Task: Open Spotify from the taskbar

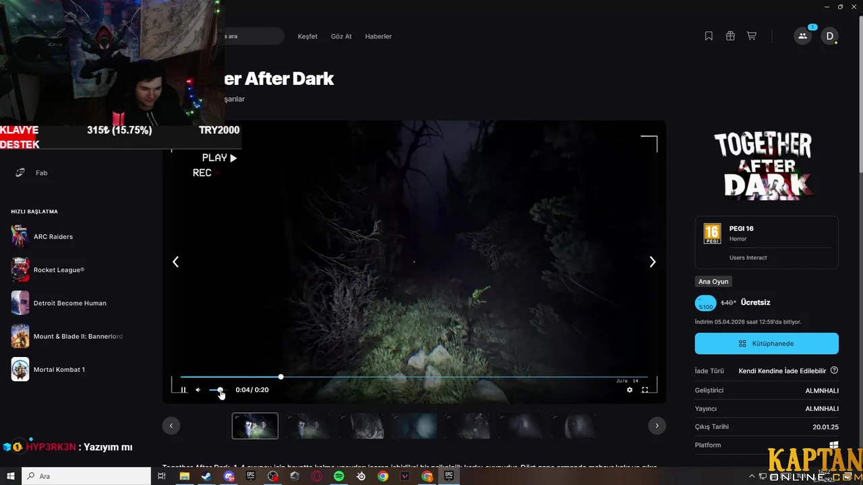Action: (339, 476)
